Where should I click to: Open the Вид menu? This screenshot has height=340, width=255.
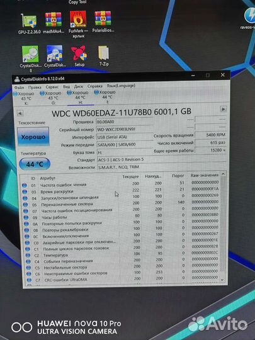67,86
